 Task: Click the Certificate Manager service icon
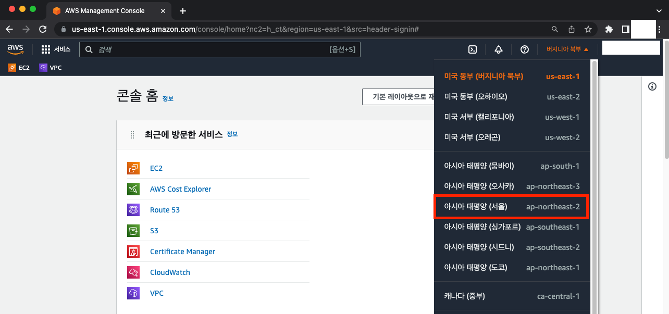[133, 252]
